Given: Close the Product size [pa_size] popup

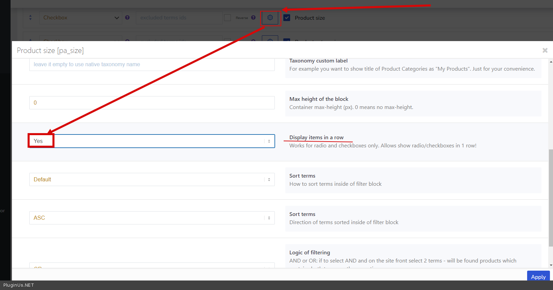Looking at the screenshot, I should 545,50.
